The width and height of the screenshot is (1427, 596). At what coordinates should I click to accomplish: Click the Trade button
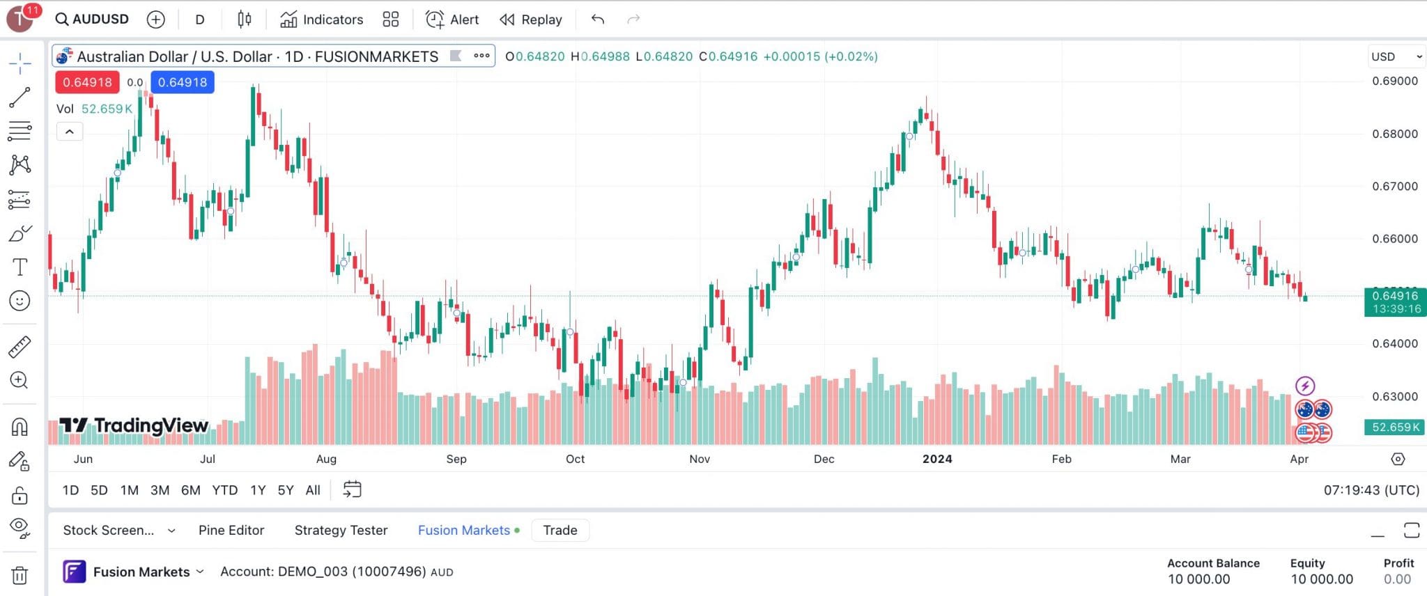[560, 531]
